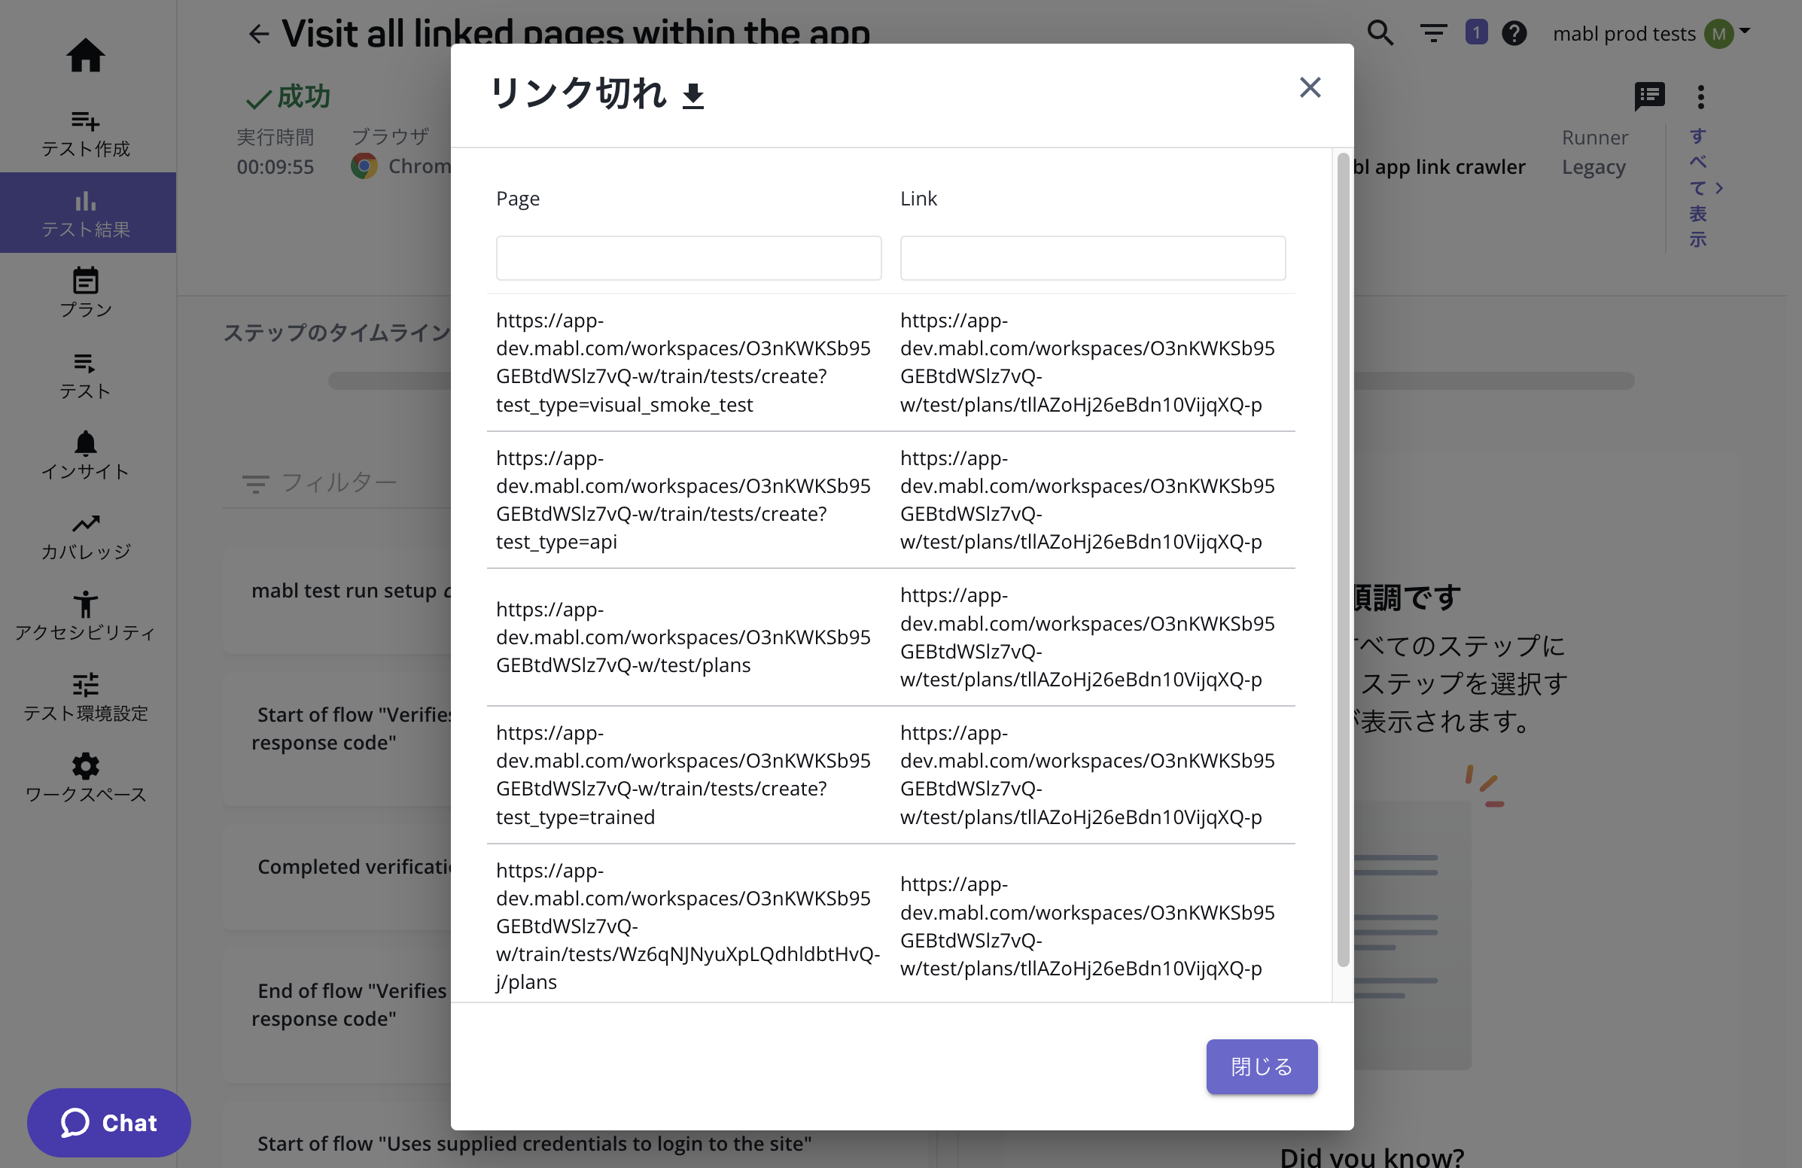The image size is (1802, 1168).
Task: Open テスト作成 from sidebar
Action: point(86,133)
